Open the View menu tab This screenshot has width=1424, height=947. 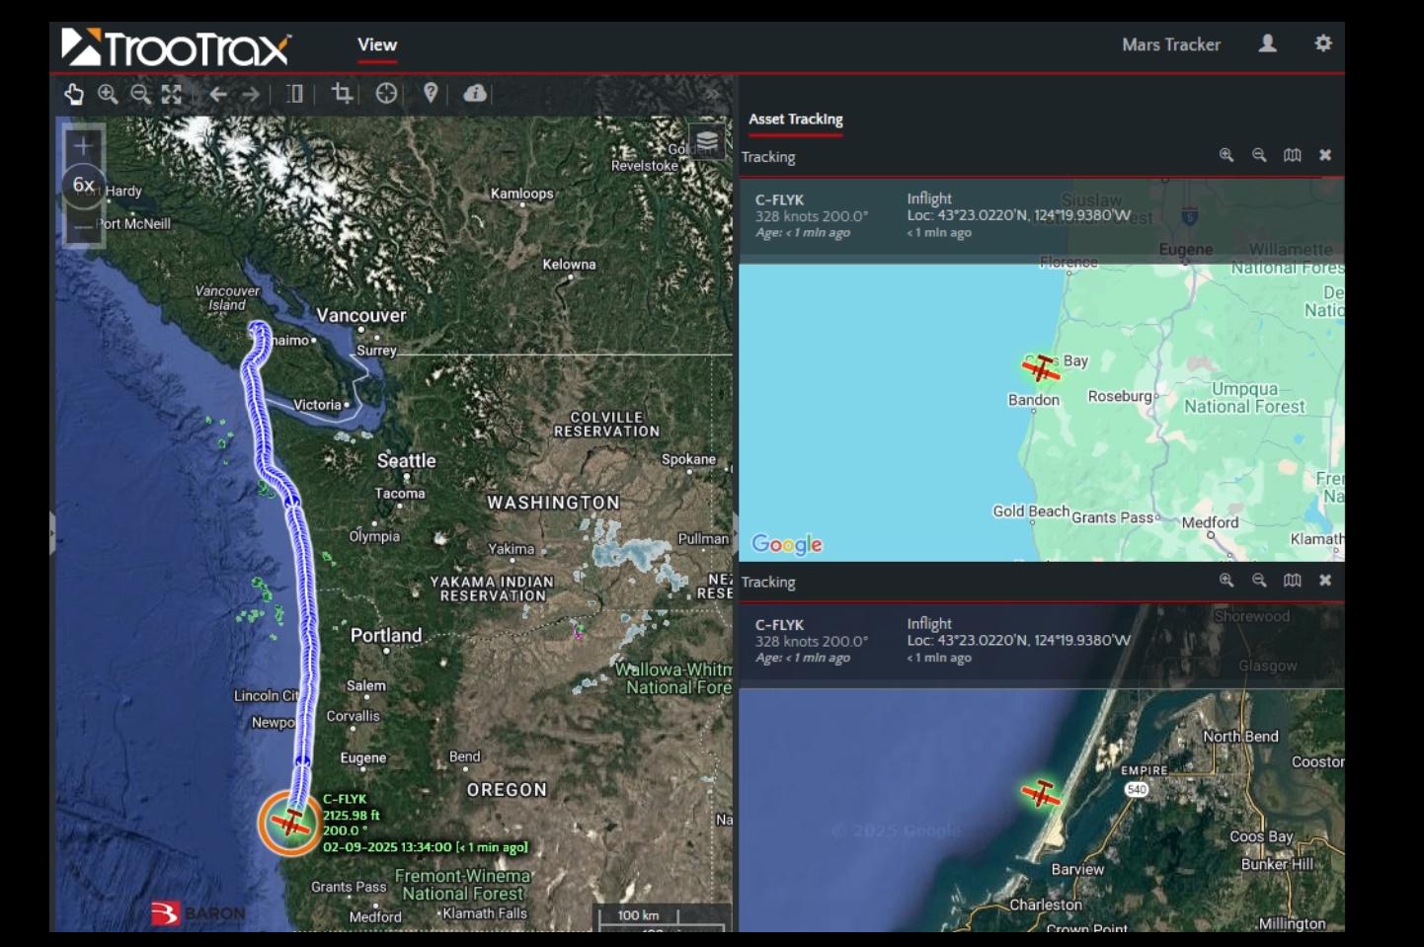pos(377,44)
